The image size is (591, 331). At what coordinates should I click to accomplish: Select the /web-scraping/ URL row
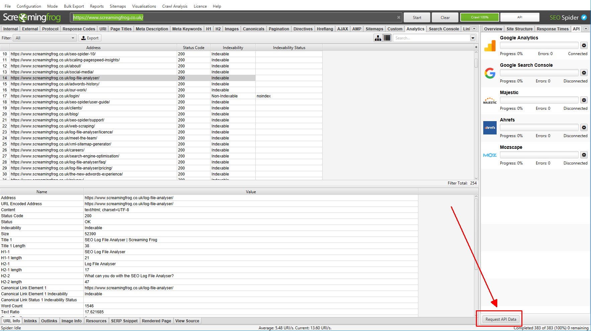click(161, 126)
